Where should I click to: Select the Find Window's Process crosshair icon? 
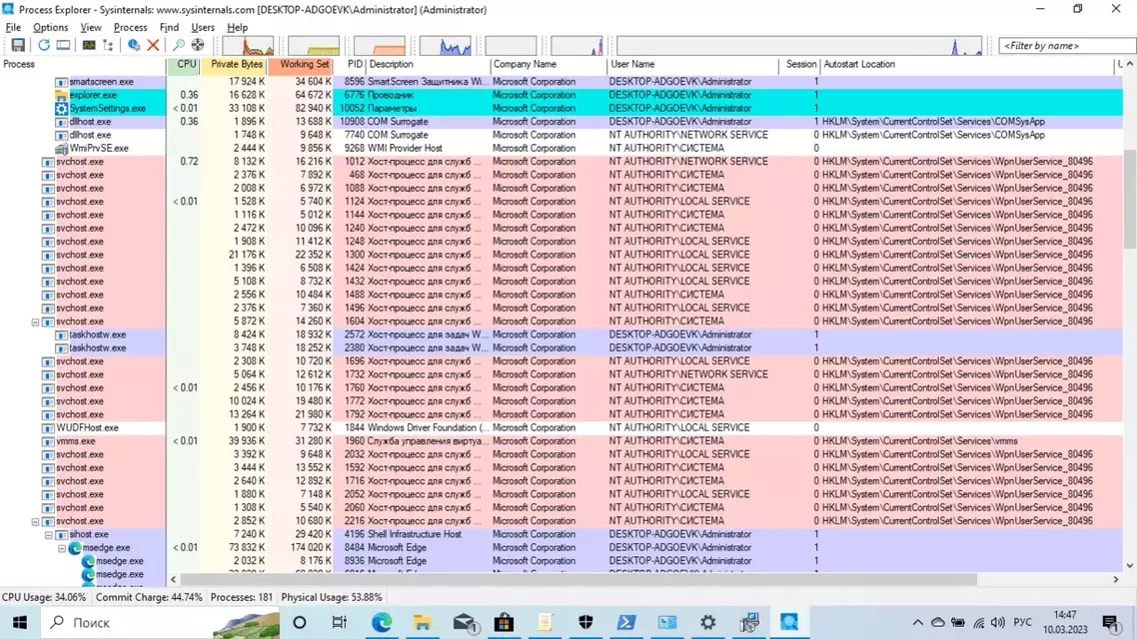(197, 45)
